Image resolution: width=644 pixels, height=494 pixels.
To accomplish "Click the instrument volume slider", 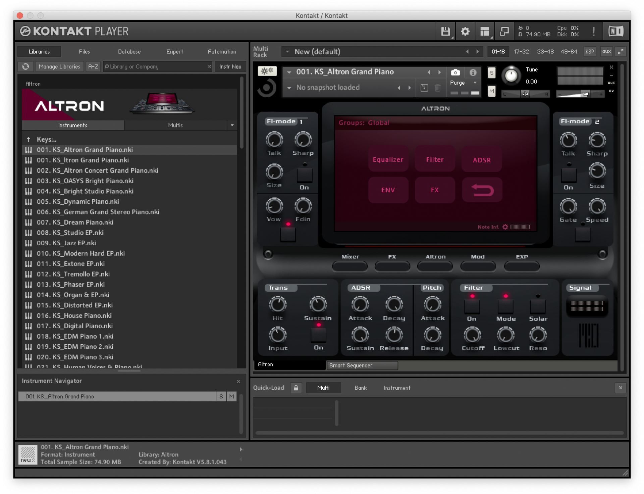I will 580,94.
